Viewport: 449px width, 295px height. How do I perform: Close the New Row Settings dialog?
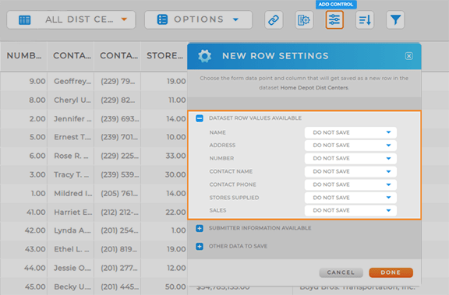pyautogui.click(x=408, y=56)
